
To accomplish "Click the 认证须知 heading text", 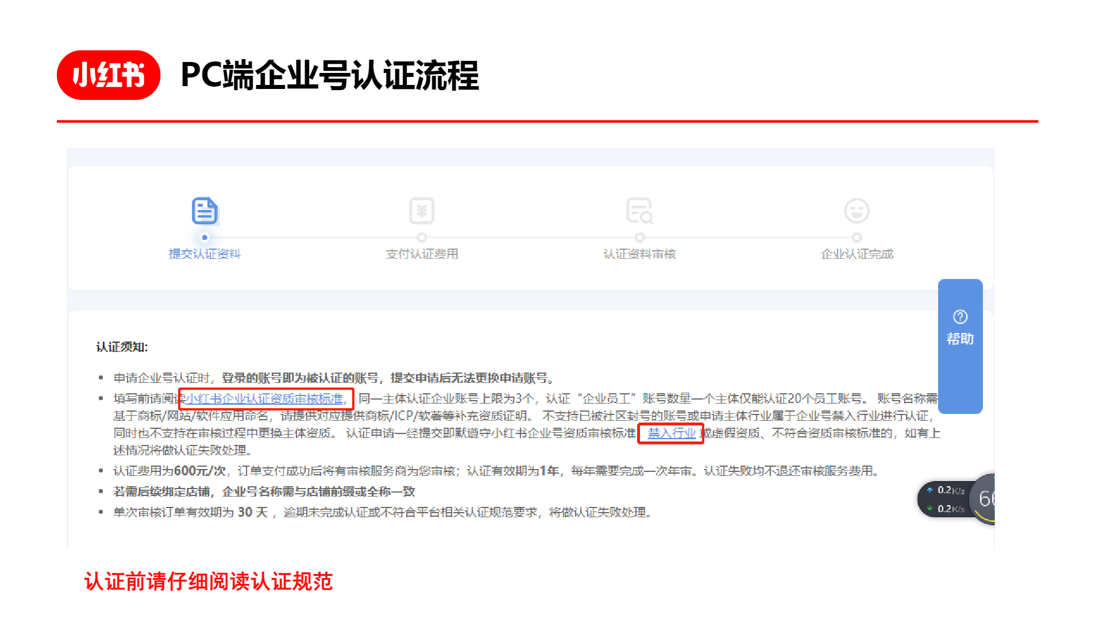I will point(122,347).
